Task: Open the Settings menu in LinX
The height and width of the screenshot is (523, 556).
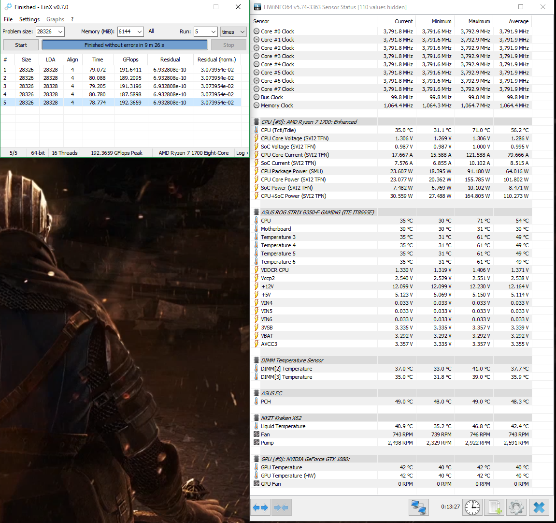Action: pos(29,19)
